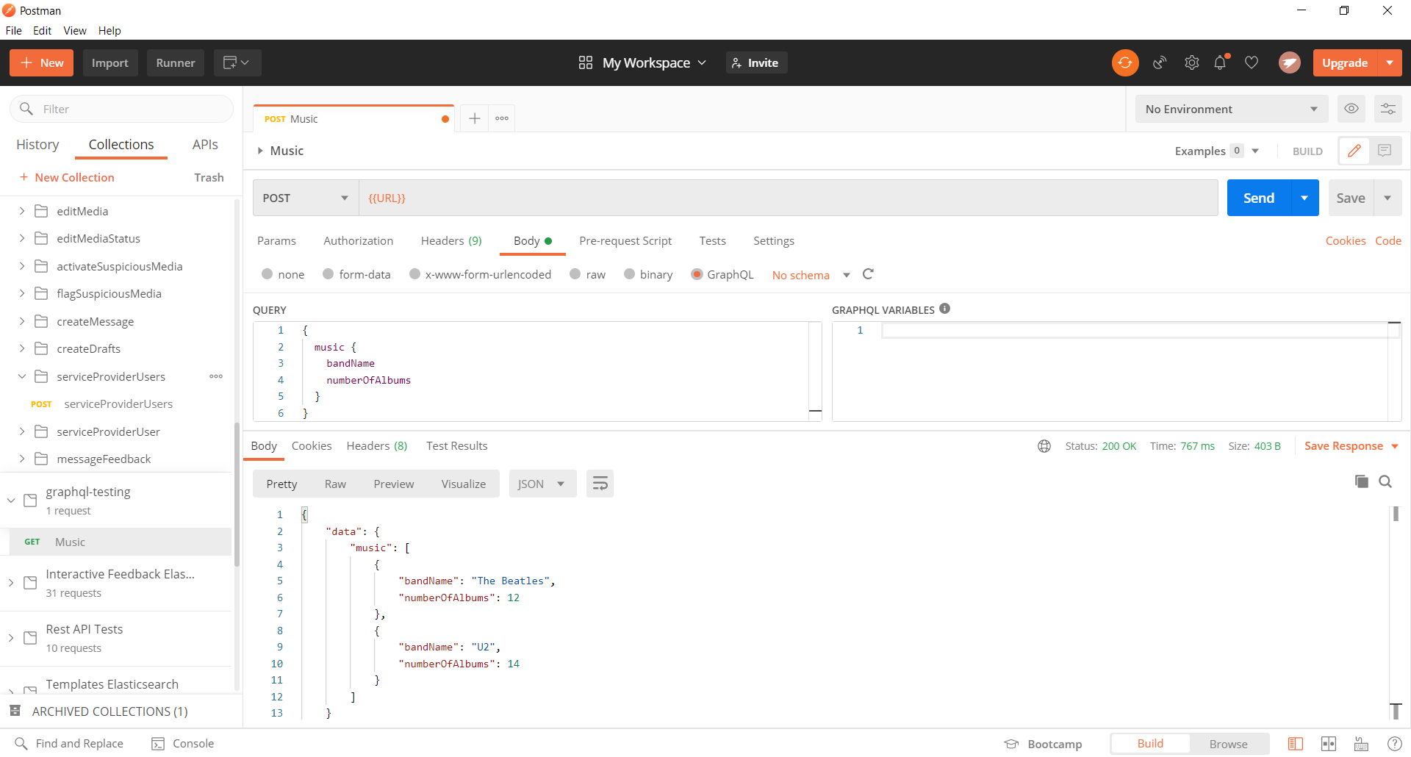Open a new request tab with plus
This screenshot has width=1411, height=757.
[x=475, y=118]
